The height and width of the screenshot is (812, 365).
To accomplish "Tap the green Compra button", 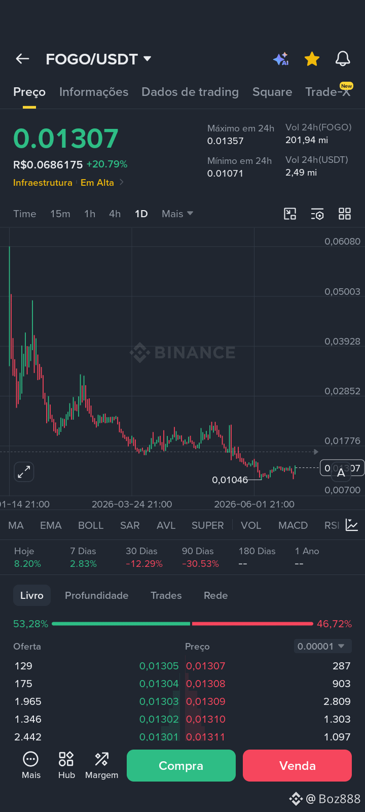I will [x=181, y=765].
